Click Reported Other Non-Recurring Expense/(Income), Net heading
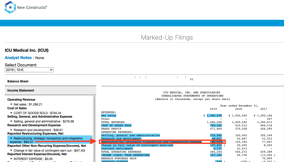The width and height of the screenshot is (284, 162). (x=46, y=146)
